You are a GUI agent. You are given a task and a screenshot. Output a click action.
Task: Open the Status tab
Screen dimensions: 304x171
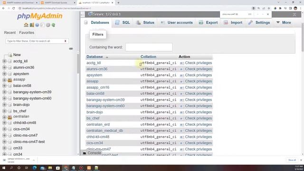coord(145,22)
